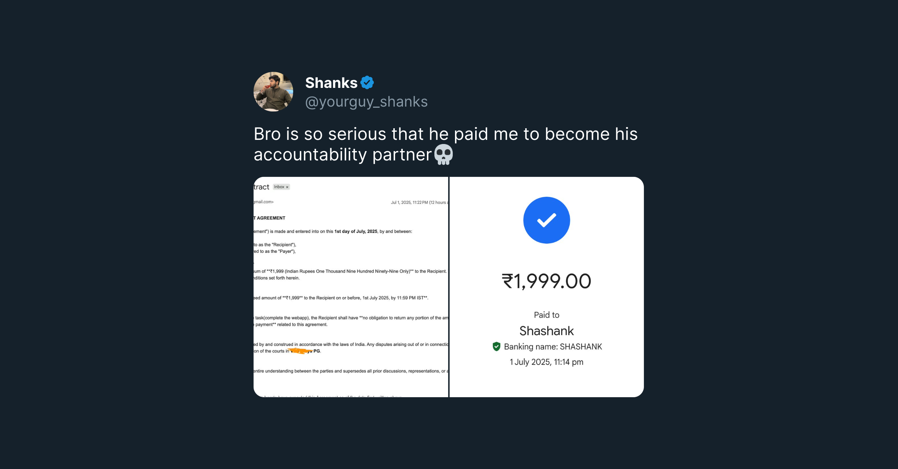Click the email's Jul 1, 2025 timestamp
The height and width of the screenshot is (469, 898).
419,202
